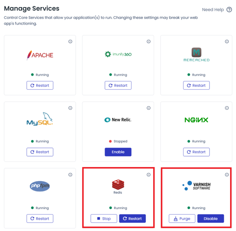Restart the Apache service
The image size is (236, 231).
coord(40,85)
